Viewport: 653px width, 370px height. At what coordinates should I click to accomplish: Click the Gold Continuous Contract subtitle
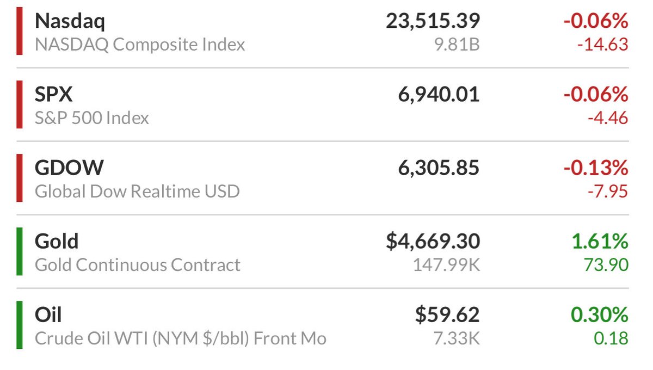[138, 265]
